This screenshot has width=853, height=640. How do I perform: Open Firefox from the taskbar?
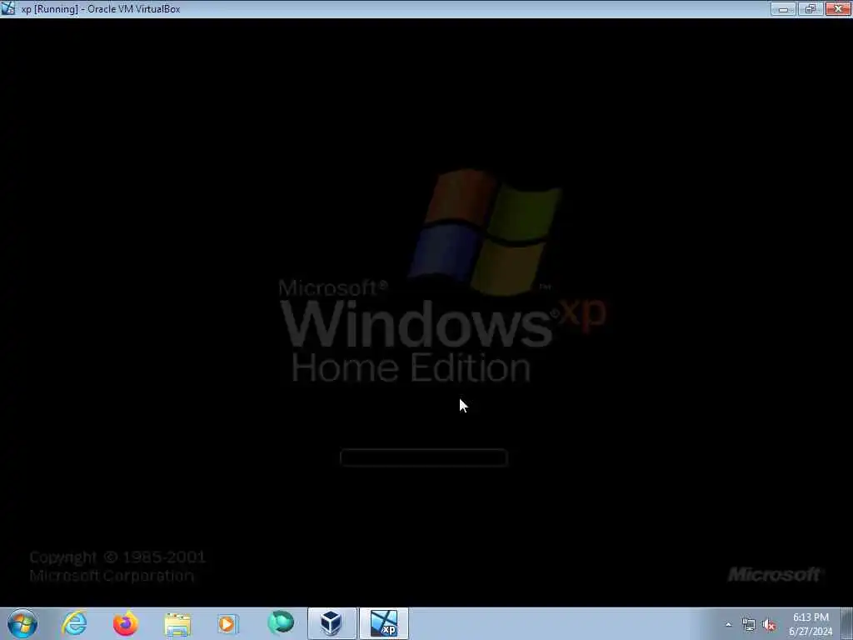(125, 623)
